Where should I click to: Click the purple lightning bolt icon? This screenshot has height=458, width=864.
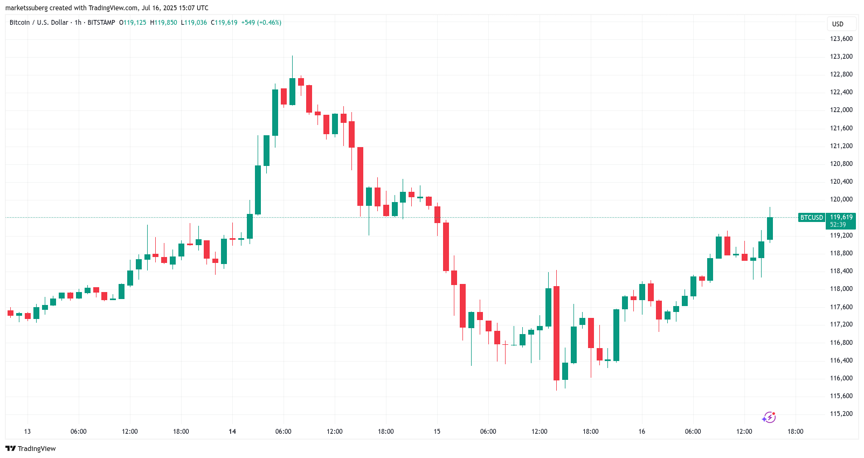[769, 417]
